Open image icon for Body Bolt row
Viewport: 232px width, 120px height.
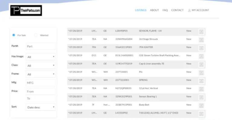201,105
